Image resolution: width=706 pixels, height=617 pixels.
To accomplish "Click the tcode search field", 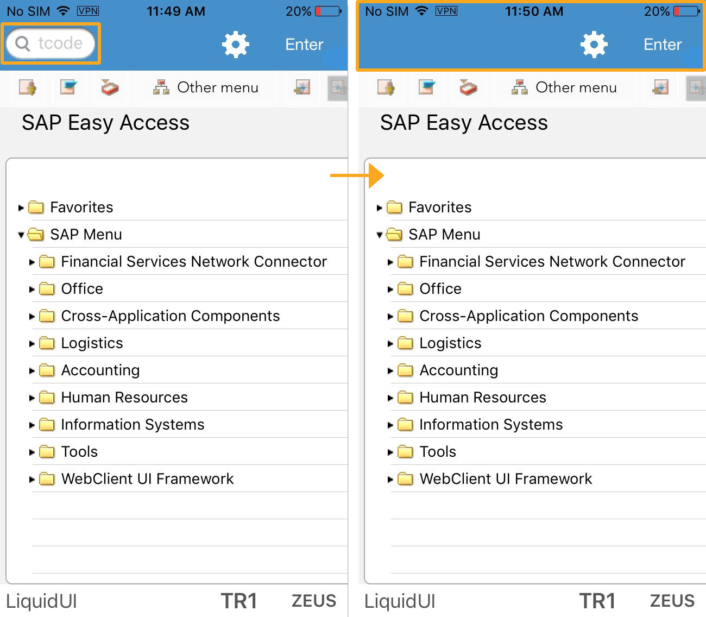I will [x=51, y=43].
